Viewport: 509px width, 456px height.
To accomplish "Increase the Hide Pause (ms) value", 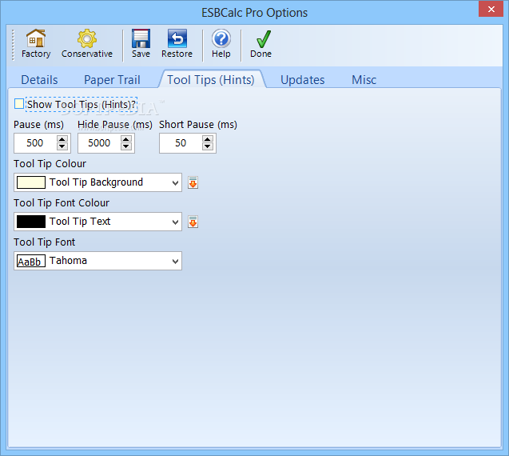I will 126,139.
